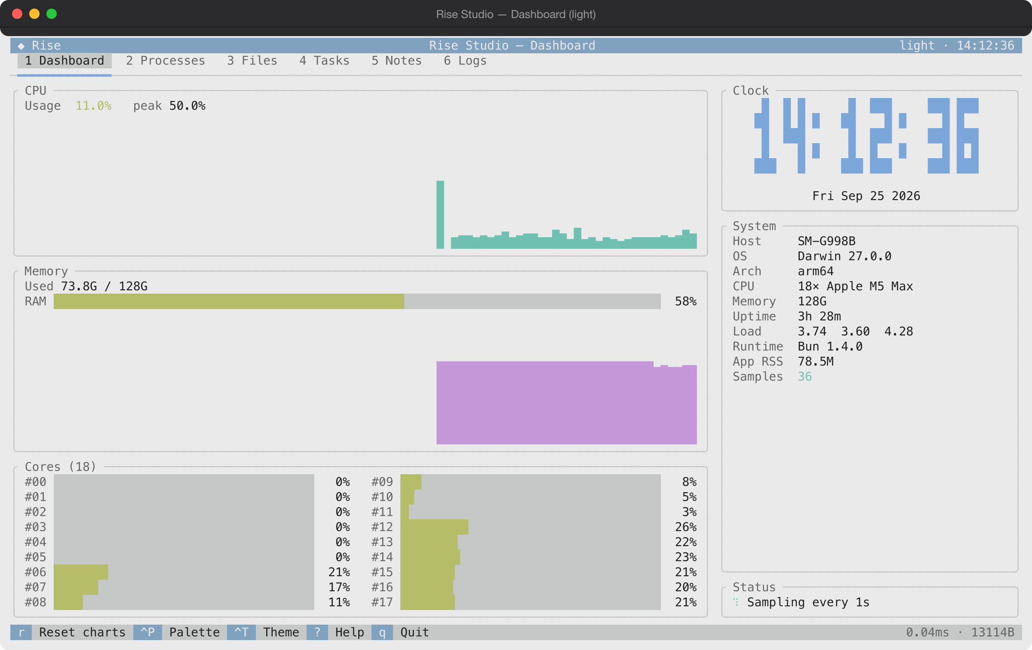Open the 2 Processes tab

coord(166,61)
